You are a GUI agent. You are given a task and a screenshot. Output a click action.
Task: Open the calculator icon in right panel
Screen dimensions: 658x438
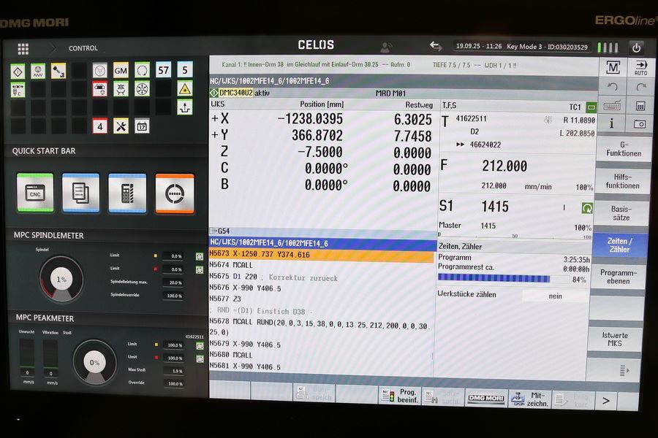point(640,106)
